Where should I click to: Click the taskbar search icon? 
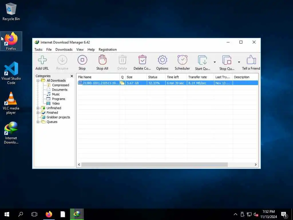[x=21, y=214]
